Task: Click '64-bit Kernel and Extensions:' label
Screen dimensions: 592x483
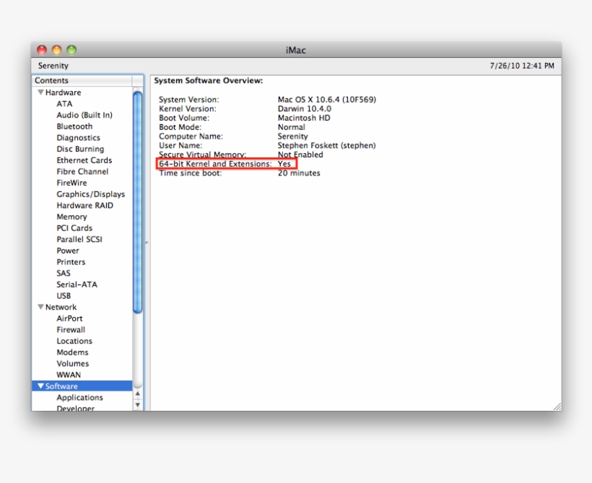Action: pyautogui.click(x=215, y=164)
